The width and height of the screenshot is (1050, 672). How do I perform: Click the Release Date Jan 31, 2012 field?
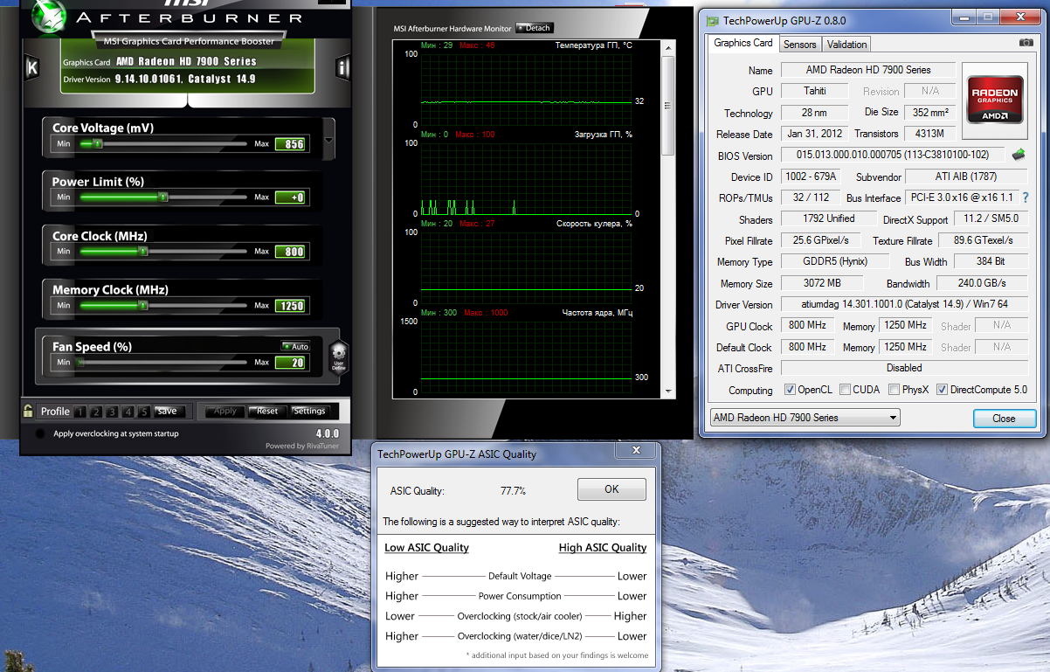[814, 134]
